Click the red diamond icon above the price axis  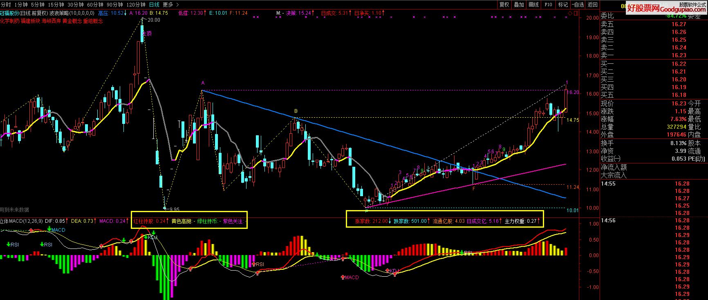[x=570, y=13]
